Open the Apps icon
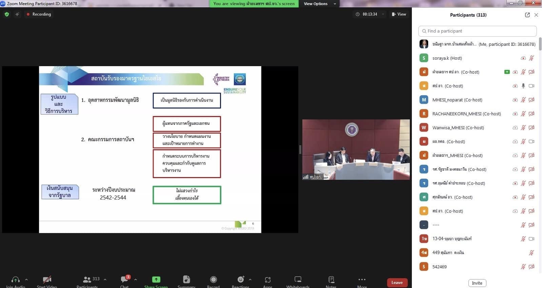This screenshot has width=542, height=288. (268, 280)
